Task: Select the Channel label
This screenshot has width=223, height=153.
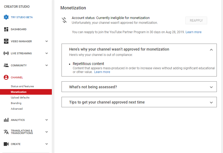Action: tap(17, 77)
